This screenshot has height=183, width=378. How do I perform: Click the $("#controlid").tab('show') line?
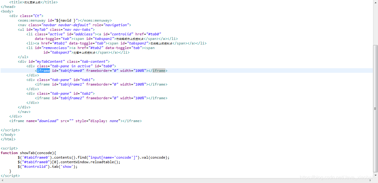click(48, 167)
